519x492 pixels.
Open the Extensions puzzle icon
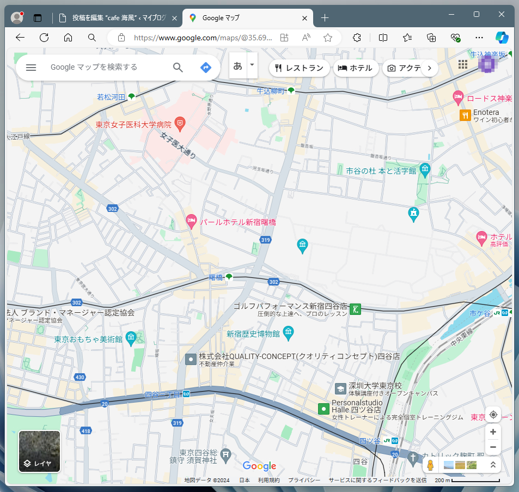pyautogui.click(x=357, y=38)
